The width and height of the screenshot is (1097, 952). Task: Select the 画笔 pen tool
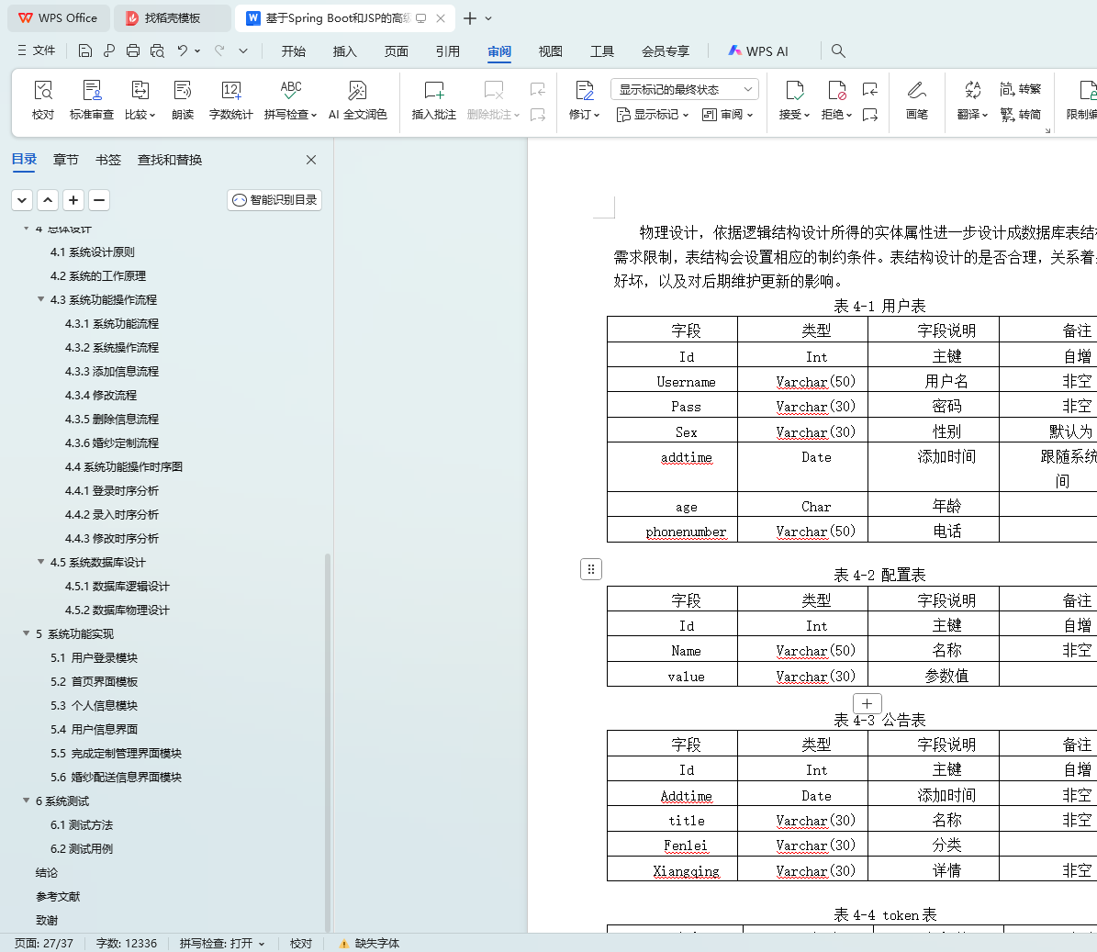(916, 99)
